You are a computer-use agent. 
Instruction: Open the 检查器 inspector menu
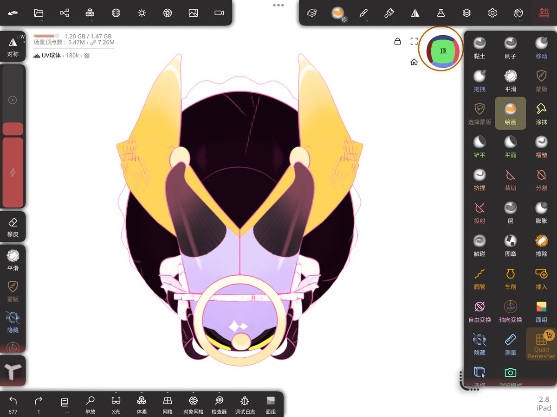219,404
